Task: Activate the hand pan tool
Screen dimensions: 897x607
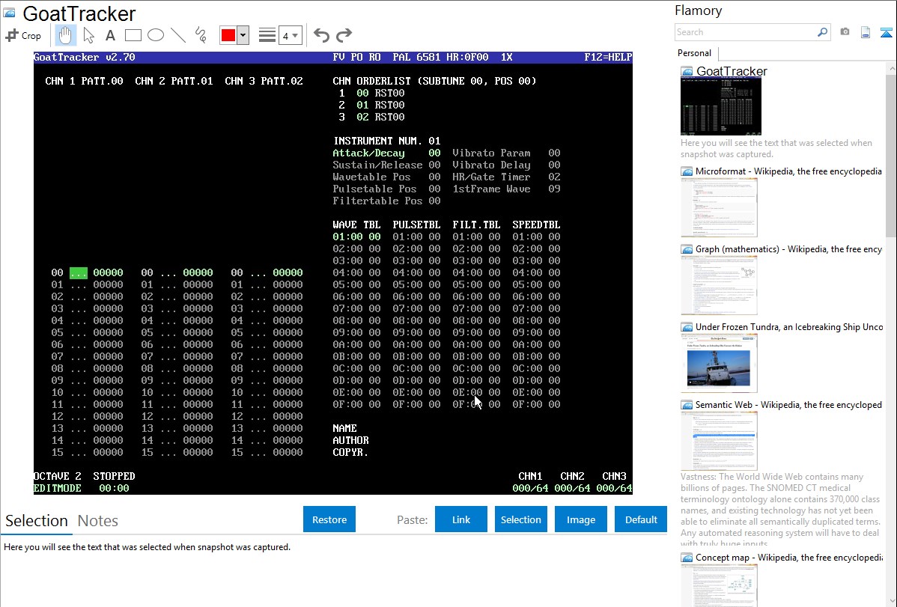Action: (x=65, y=35)
